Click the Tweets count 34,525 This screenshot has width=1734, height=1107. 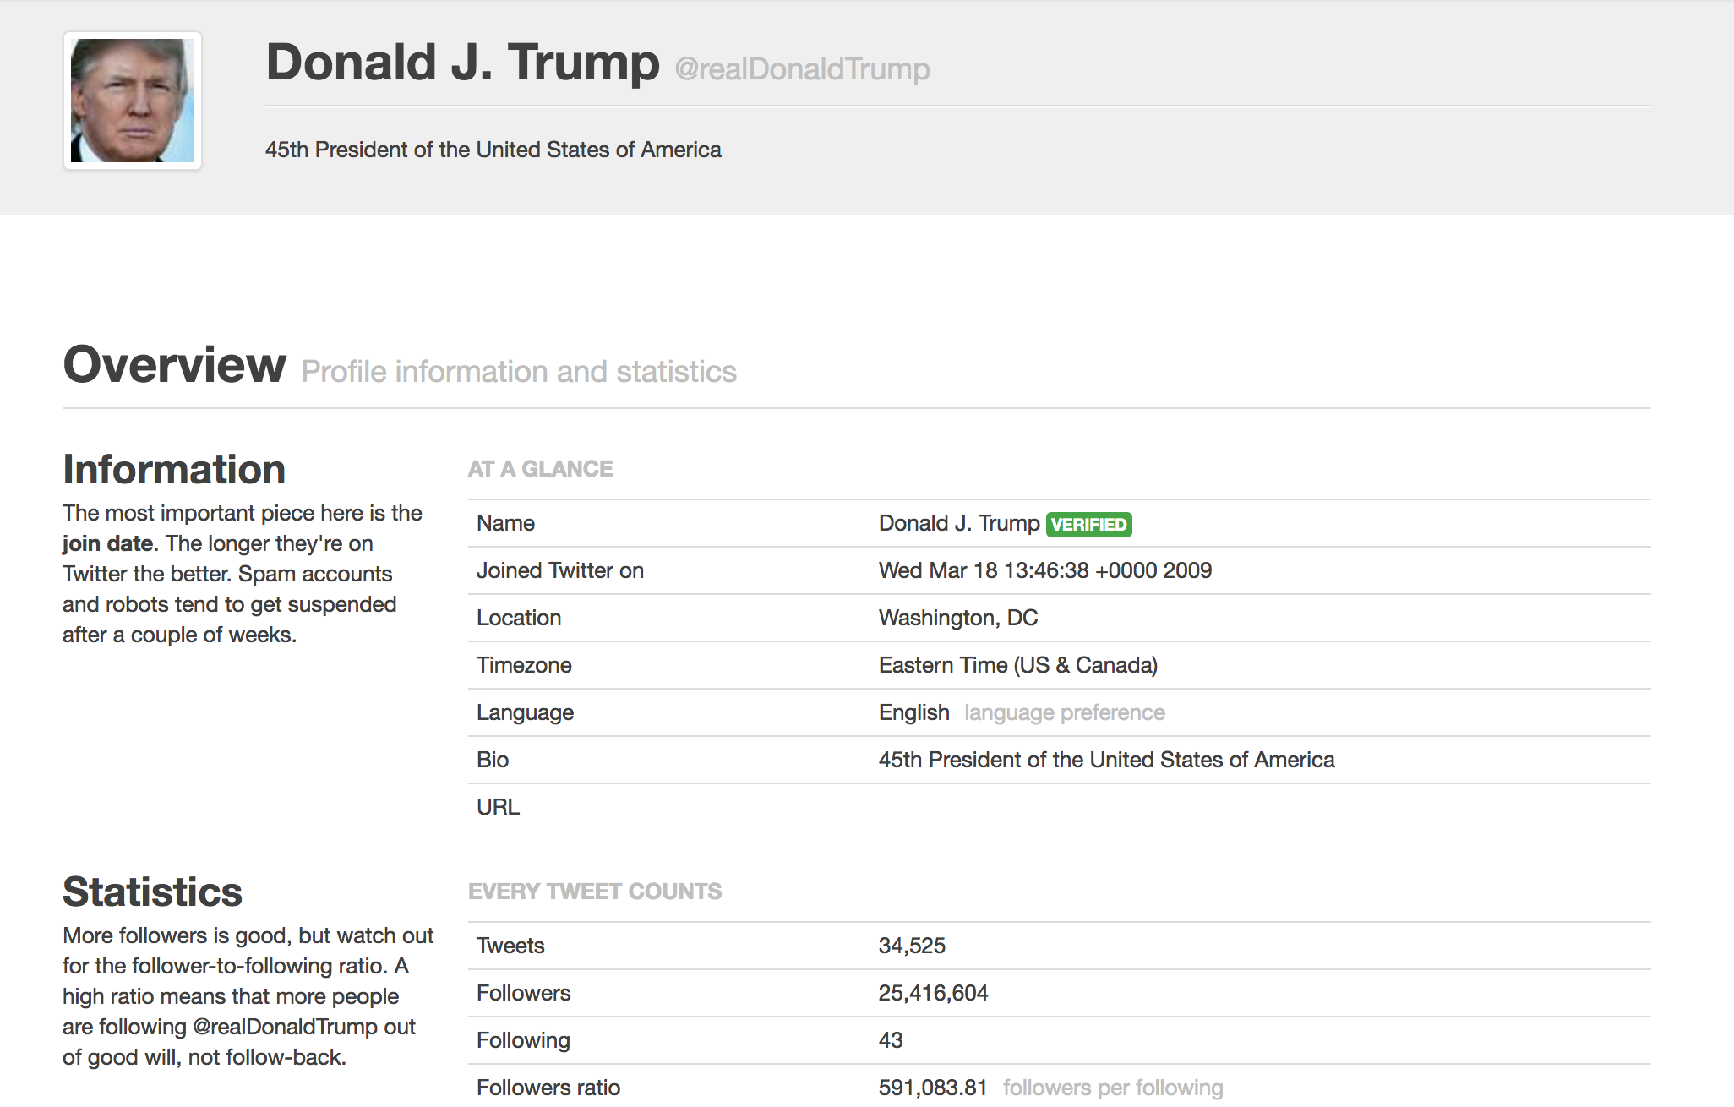point(911,946)
